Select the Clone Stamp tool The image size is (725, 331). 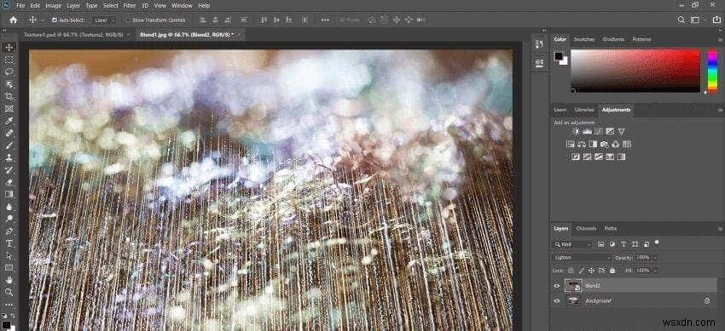[9, 157]
